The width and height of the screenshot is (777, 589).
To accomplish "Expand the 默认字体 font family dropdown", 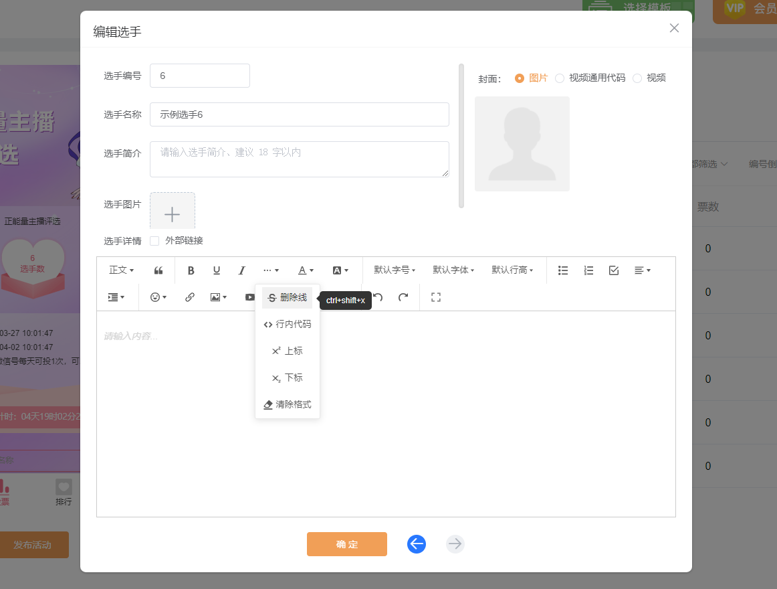I will [x=453, y=270].
